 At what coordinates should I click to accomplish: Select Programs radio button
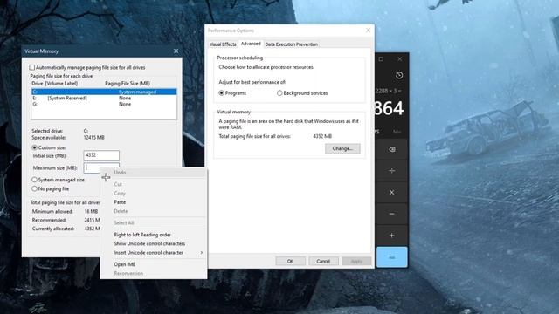221,93
